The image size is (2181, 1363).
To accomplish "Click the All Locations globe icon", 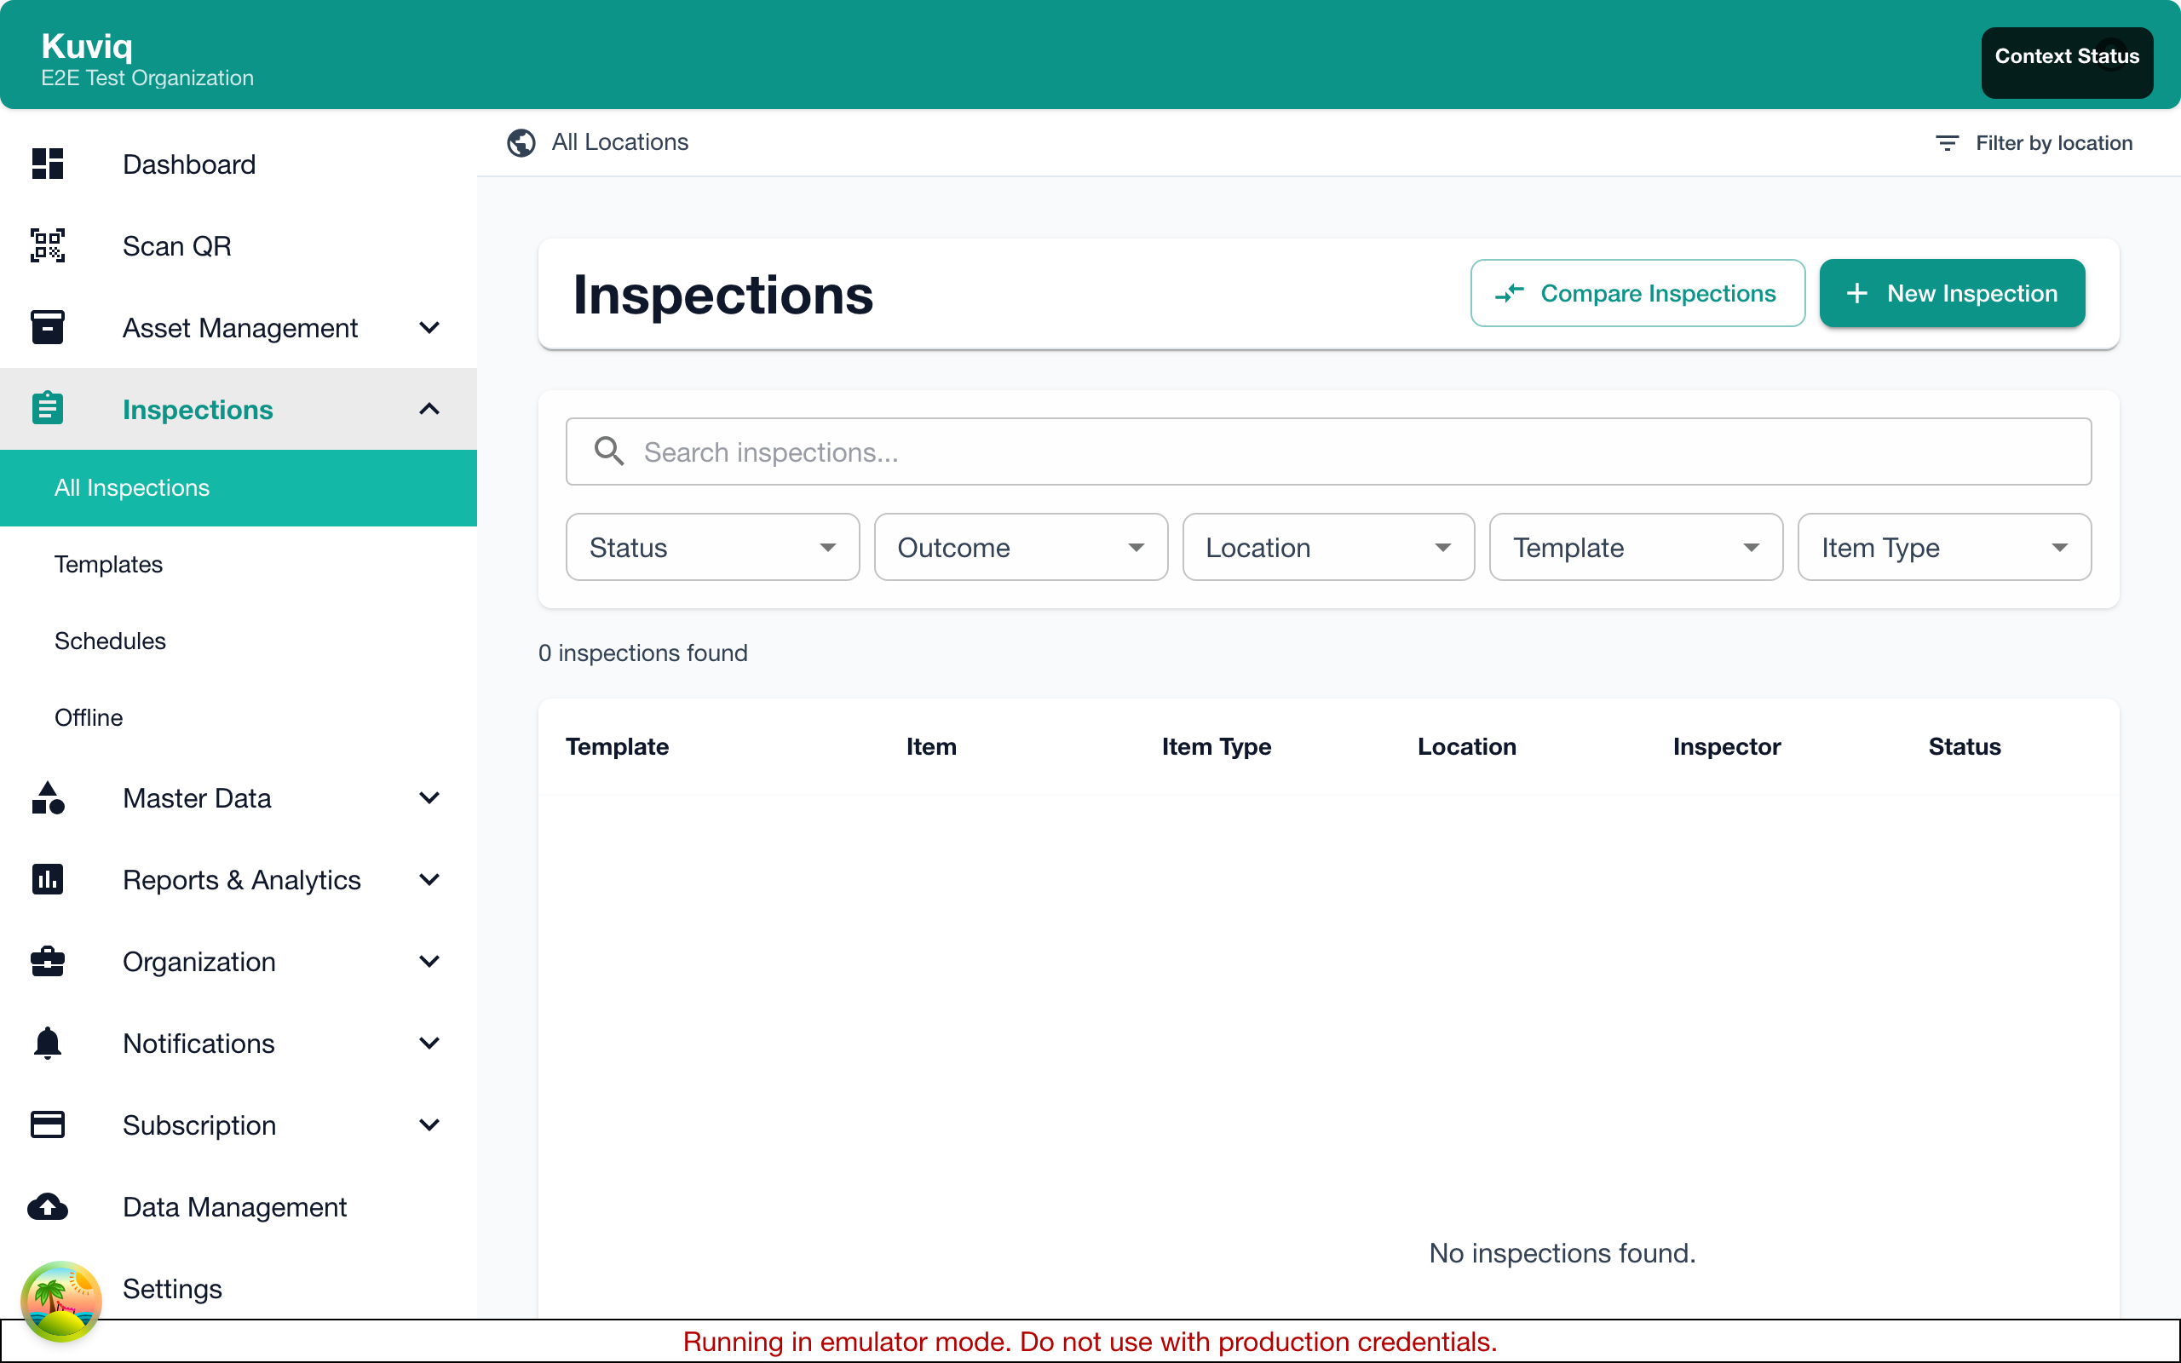I will click(x=521, y=142).
